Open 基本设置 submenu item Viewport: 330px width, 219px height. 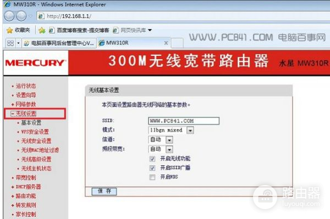coord(31,122)
